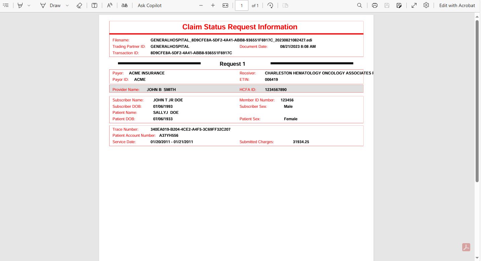Click the Claim Status Request Information heading
Viewport: 481px width, 261px height.
click(x=240, y=27)
